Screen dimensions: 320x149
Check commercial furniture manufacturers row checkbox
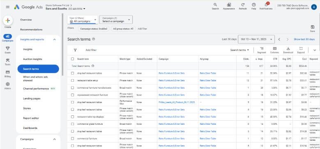coord(72,88)
